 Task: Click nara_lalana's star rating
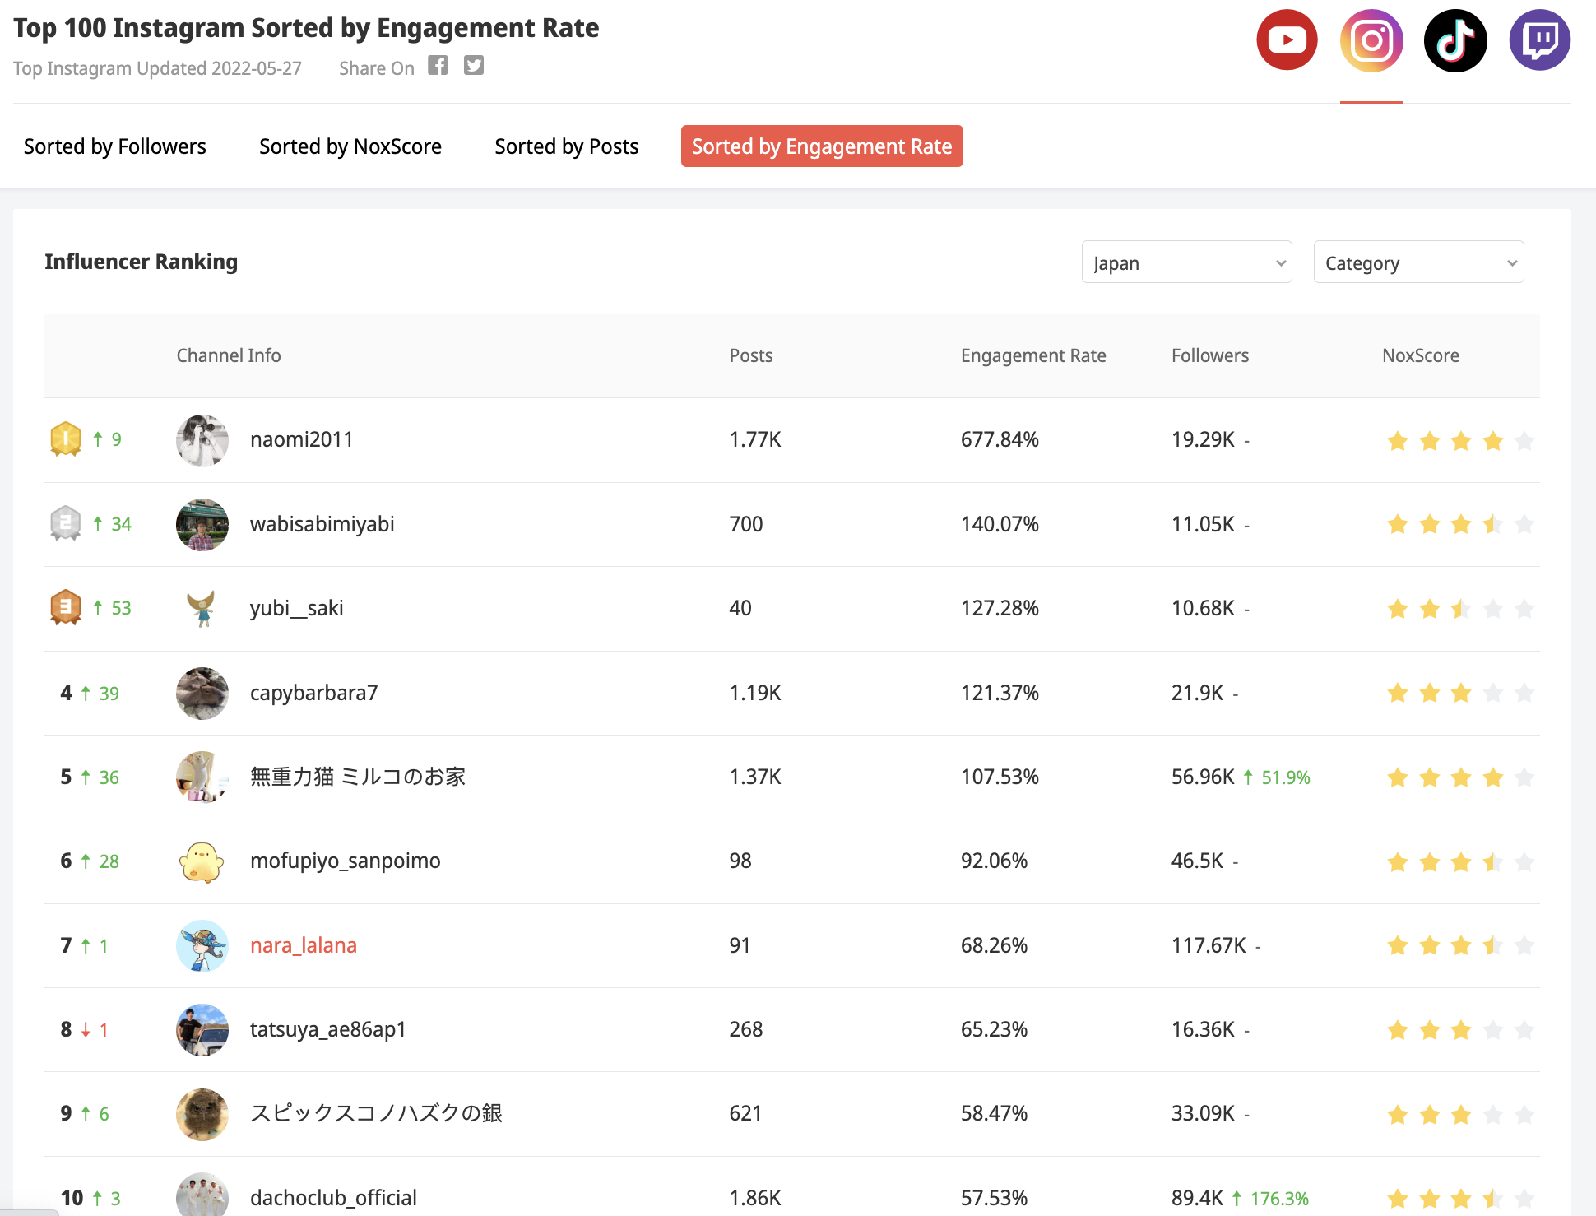click(x=1460, y=945)
